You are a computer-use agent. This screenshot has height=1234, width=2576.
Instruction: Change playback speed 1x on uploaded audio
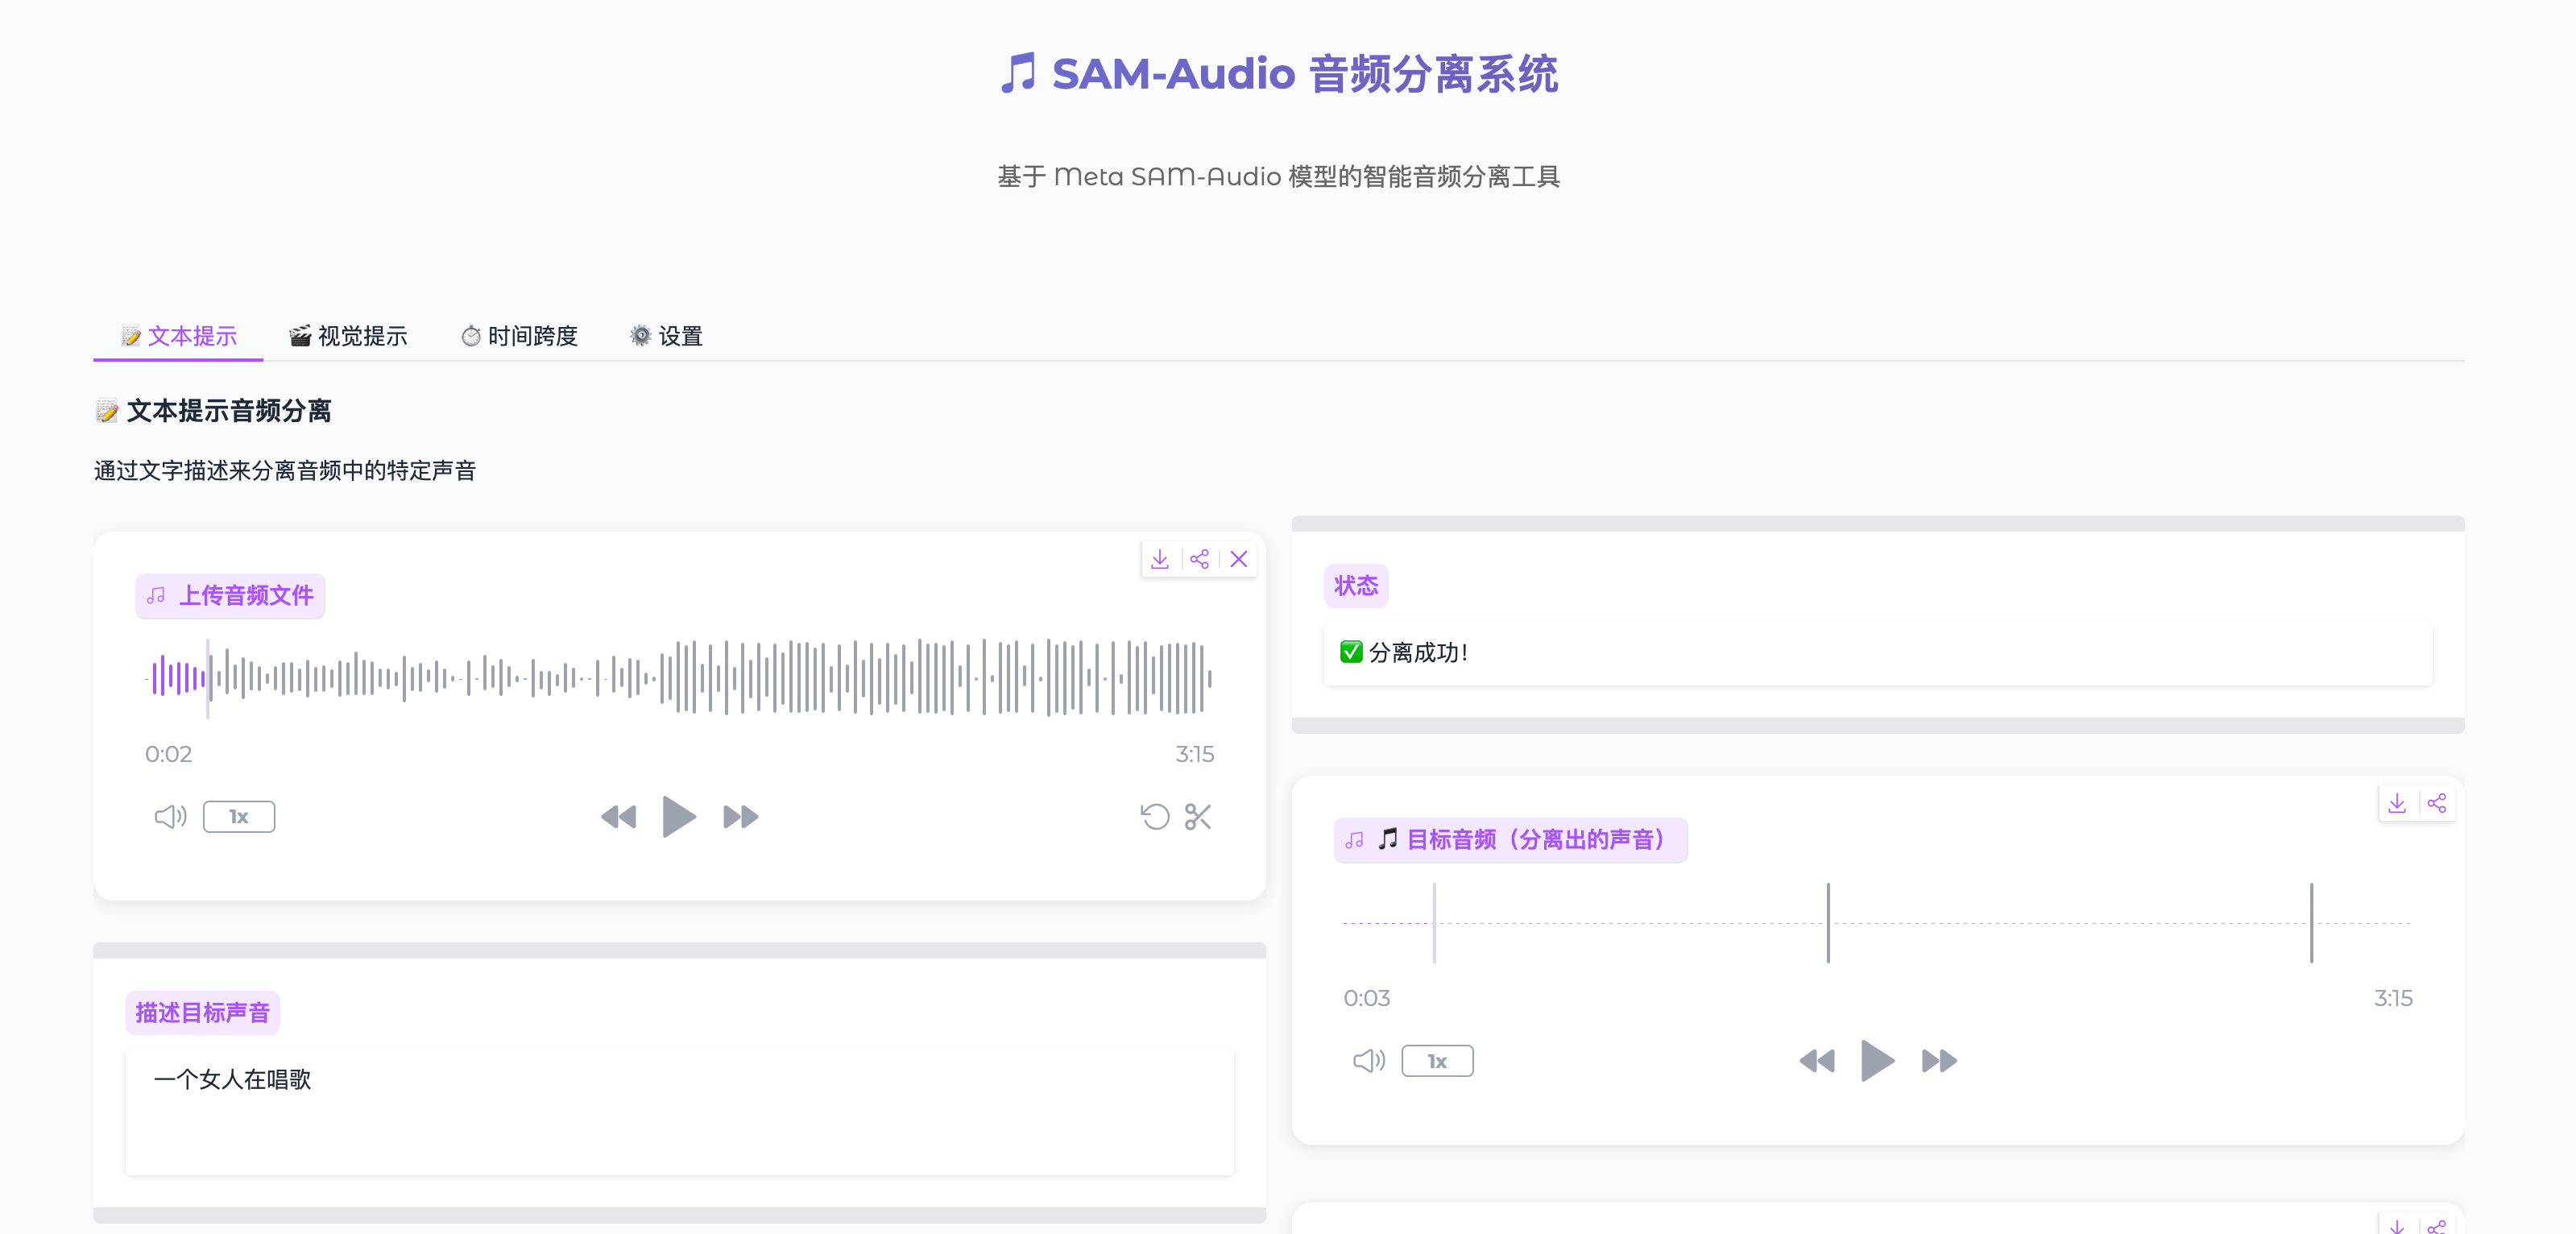tap(239, 817)
